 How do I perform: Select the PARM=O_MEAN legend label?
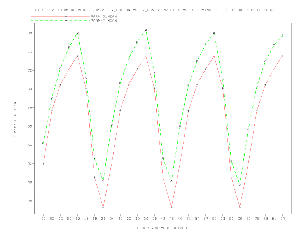point(104,16)
